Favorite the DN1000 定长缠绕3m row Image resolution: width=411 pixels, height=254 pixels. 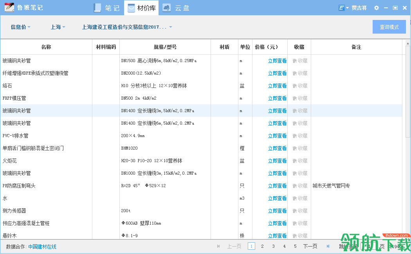click(x=300, y=174)
